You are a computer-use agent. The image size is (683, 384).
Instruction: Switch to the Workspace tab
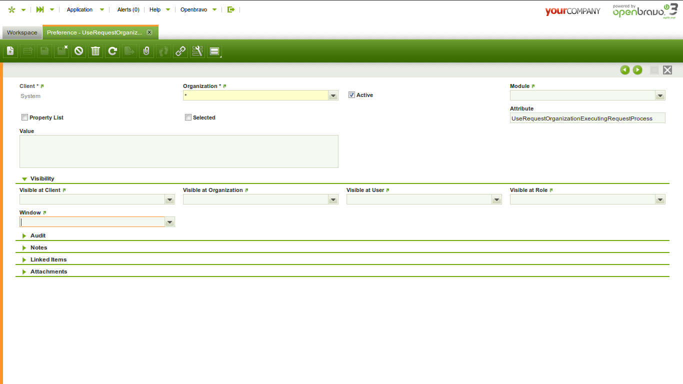pos(22,32)
